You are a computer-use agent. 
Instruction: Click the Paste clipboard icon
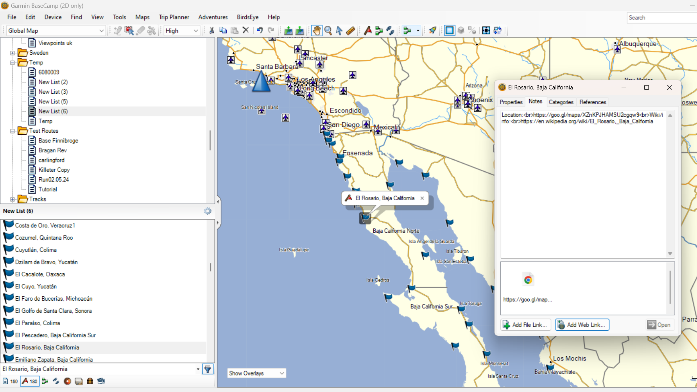235,30
